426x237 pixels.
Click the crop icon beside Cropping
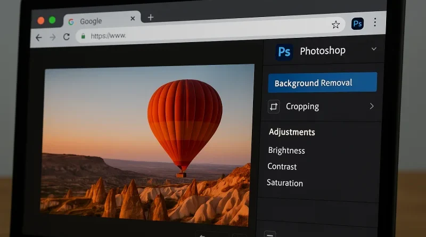point(274,107)
